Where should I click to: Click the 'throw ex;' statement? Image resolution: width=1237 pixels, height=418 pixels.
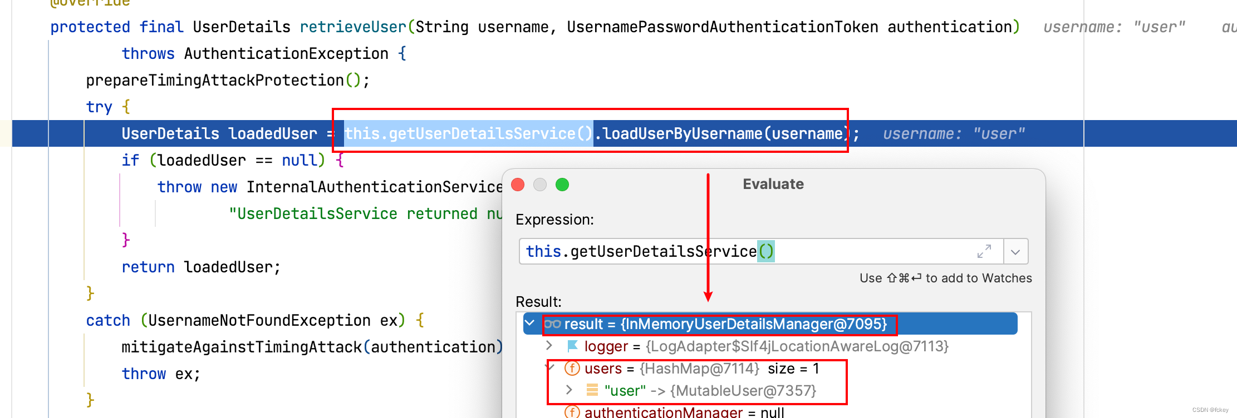pyautogui.click(x=161, y=374)
